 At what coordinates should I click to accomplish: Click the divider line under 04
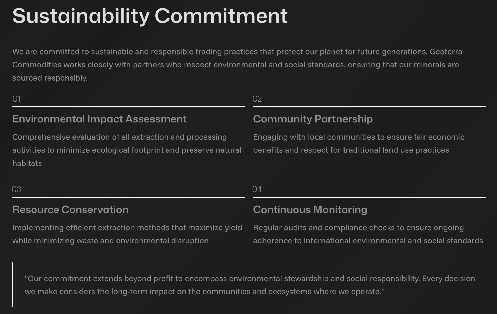[369, 197]
